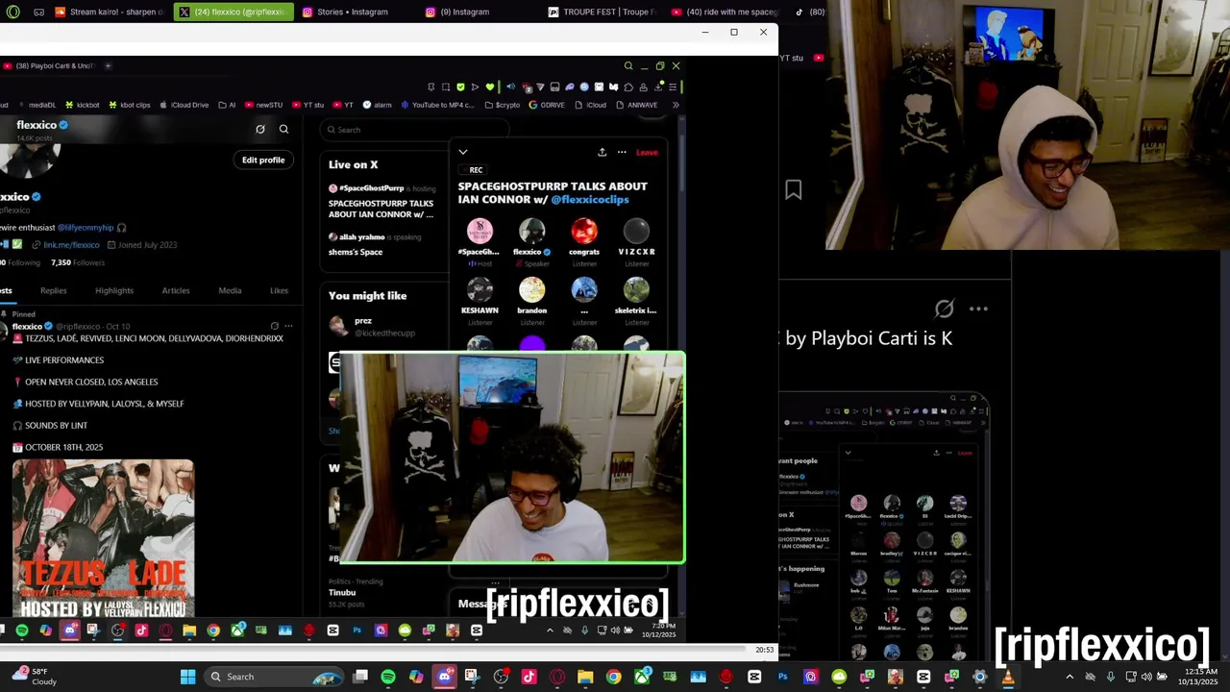Viewport: 1230px width, 692px height.
Task: Click the green heart extension icon
Action: tap(489, 87)
